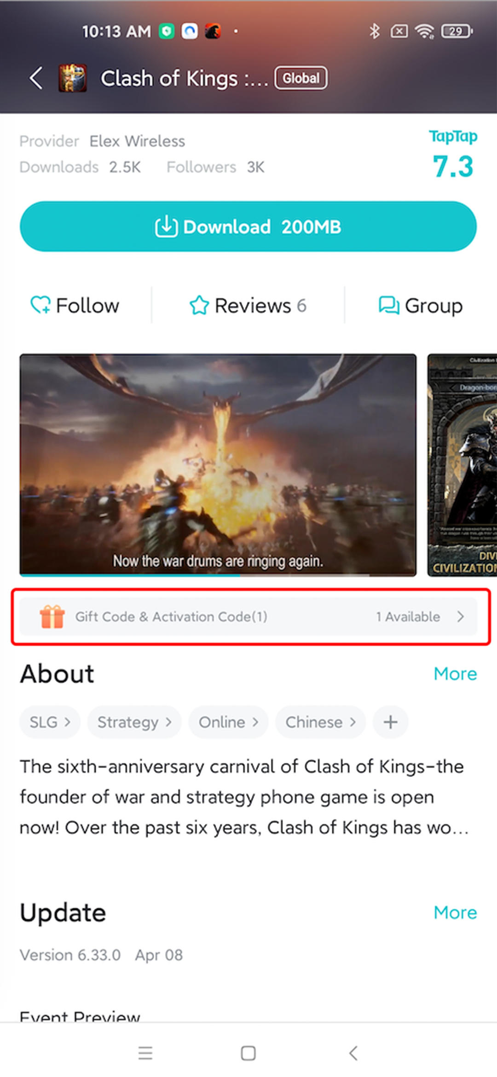Screen dimensions: 497x1077
Task: Open the Strategy tag chip
Action: click(x=134, y=722)
